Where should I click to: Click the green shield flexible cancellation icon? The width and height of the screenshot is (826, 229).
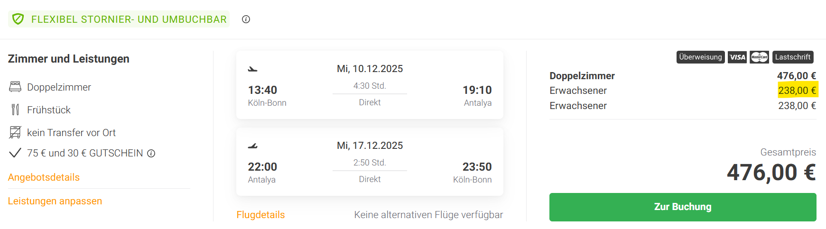click(18, 19)
